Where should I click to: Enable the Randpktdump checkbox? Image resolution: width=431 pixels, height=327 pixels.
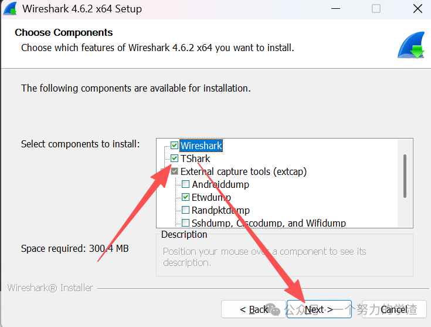pos(185,210)
